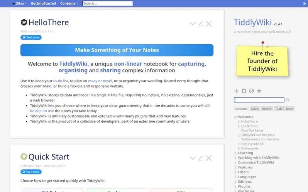The image size is (308, 192).
Task: Open the to-do list link
Action: coord(61,81)
